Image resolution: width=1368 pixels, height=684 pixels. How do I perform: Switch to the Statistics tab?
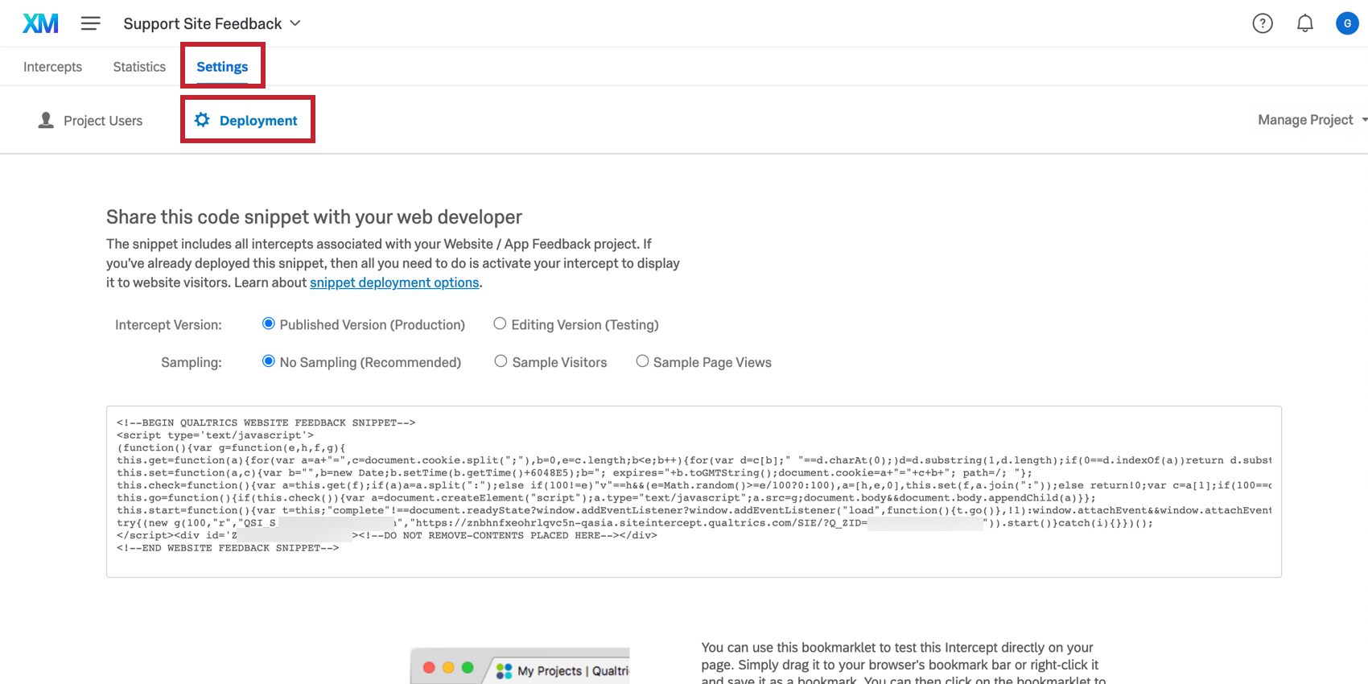(139, 67)
